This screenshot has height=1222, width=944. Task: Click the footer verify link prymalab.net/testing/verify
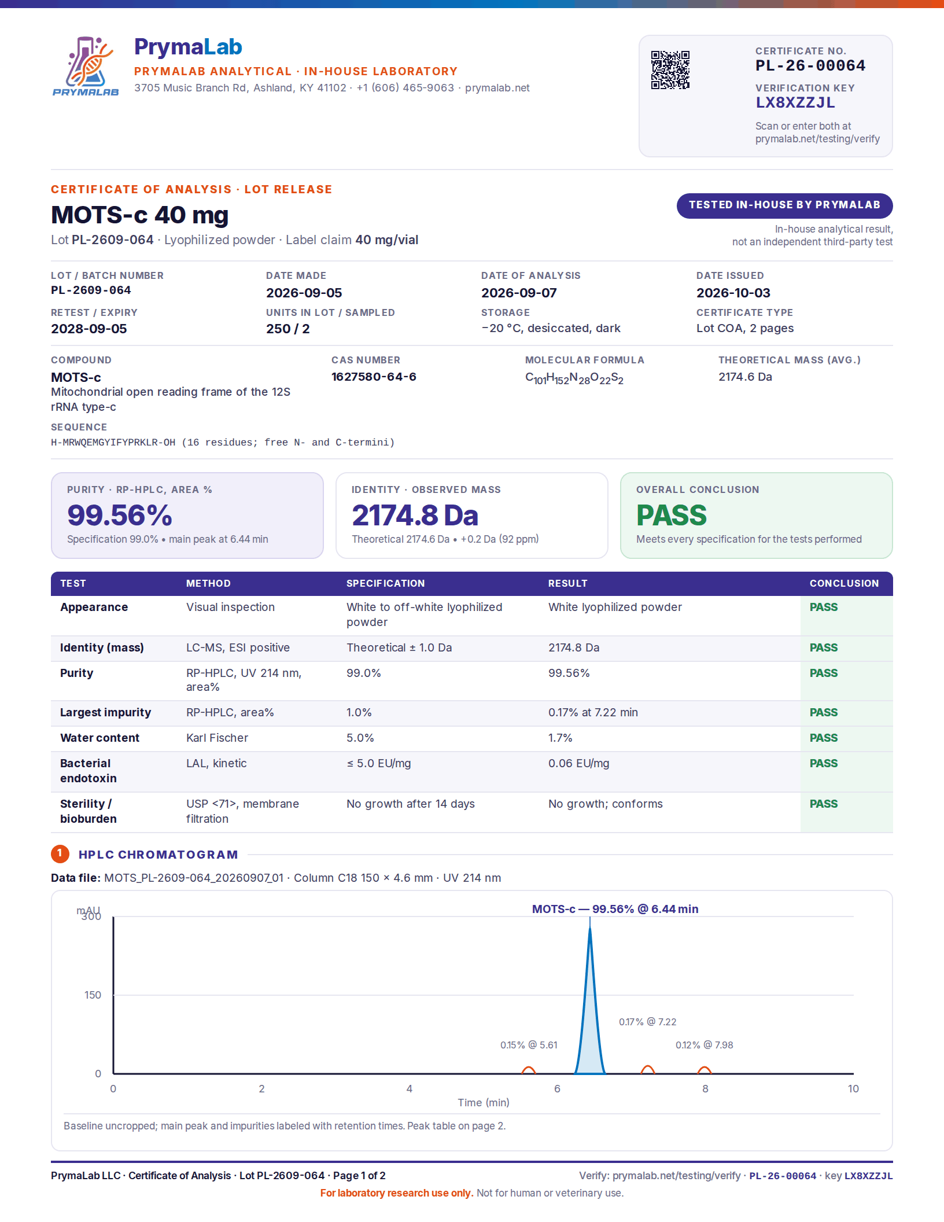[676, 1176]
